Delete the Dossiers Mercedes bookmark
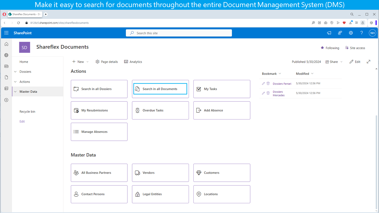This screenshot has height=213, width=379. pos(268,93)
